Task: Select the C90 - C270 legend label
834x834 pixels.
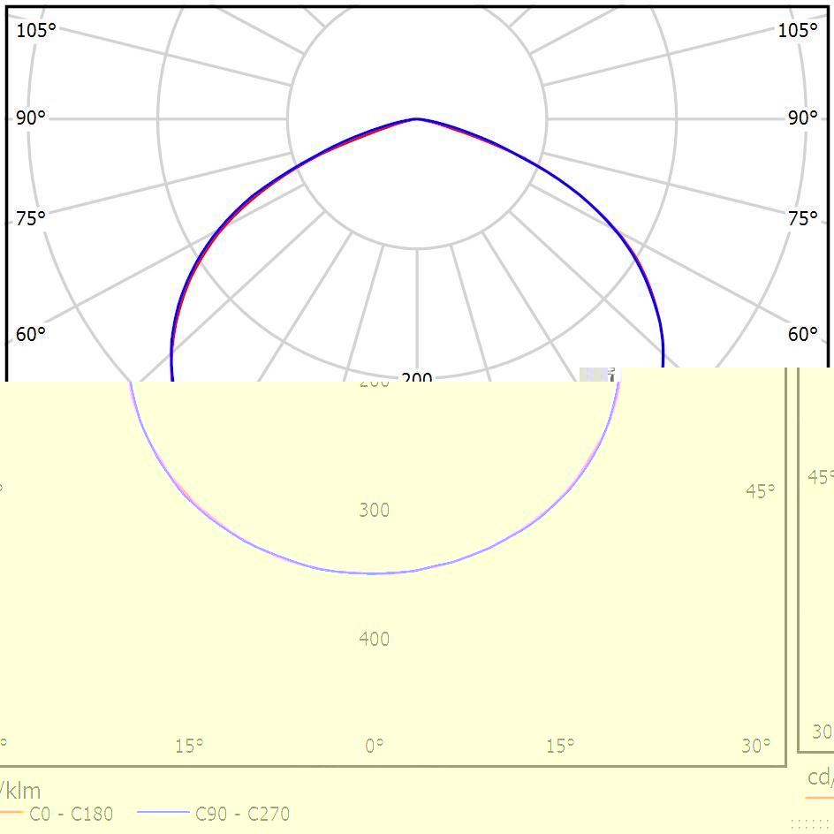Action: pyautogui.click(x=242, y=814)
